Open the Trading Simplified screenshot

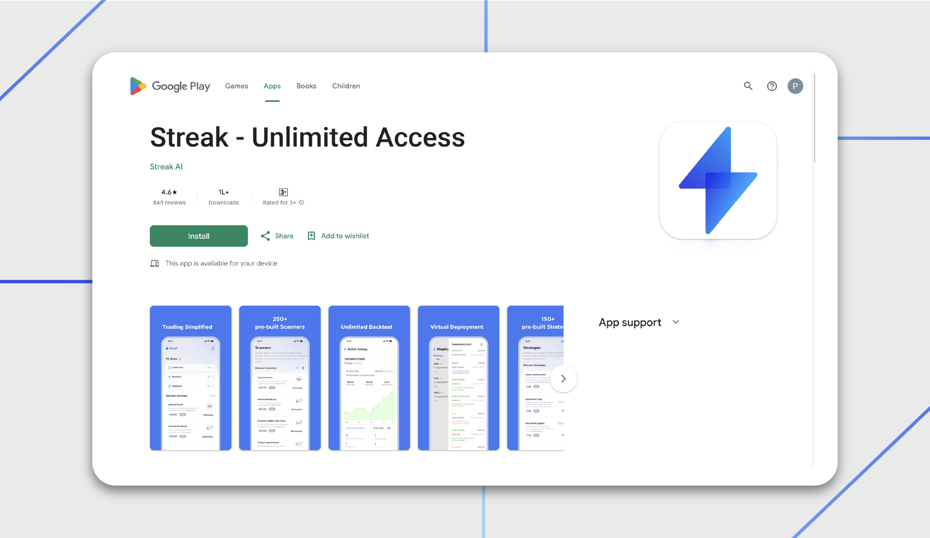point(190,378)
